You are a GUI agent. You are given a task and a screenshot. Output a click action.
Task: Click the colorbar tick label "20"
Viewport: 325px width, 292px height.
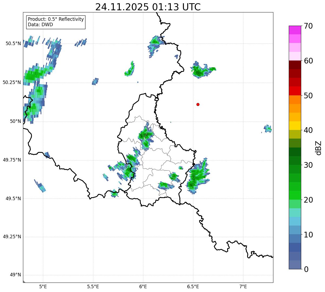(308, 200)
